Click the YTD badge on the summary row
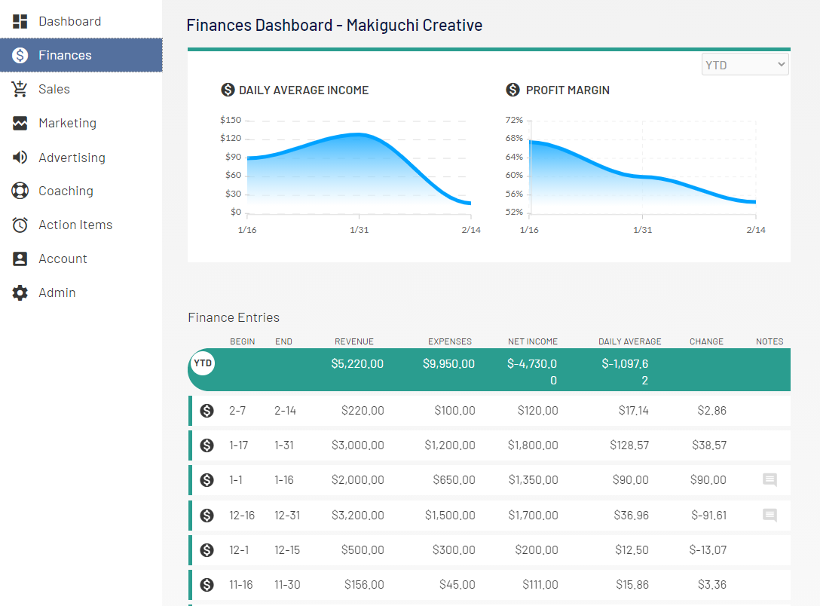Image resolution: width=820 pixels, height=606 pixels. tap(202, 363)
